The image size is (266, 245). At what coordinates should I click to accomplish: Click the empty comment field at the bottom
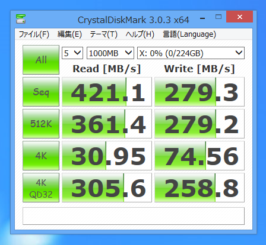click(x=134, y=216)
